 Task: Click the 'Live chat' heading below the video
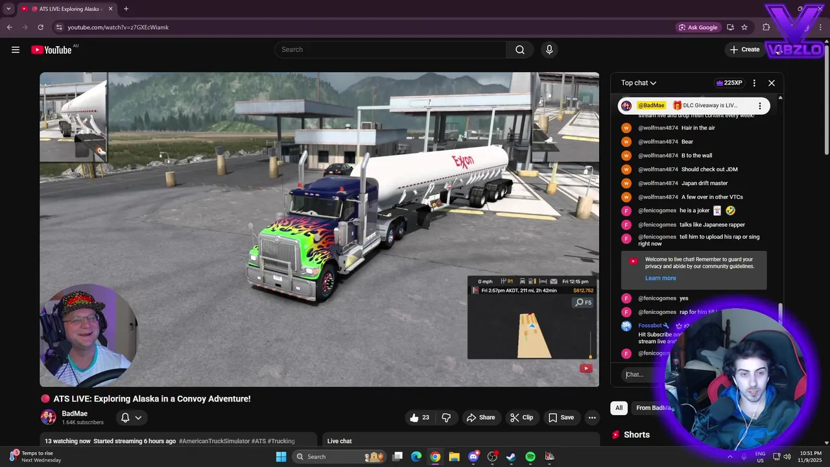pyautogui.click(x=340, y=441)
